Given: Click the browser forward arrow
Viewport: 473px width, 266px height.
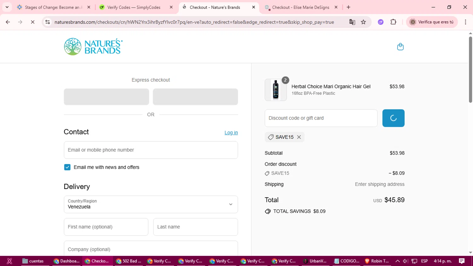Looking at the screenshot, I should [x=20, y=22].
